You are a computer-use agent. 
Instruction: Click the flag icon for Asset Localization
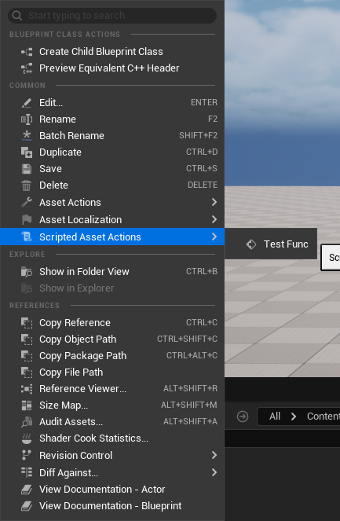[27, 219]
